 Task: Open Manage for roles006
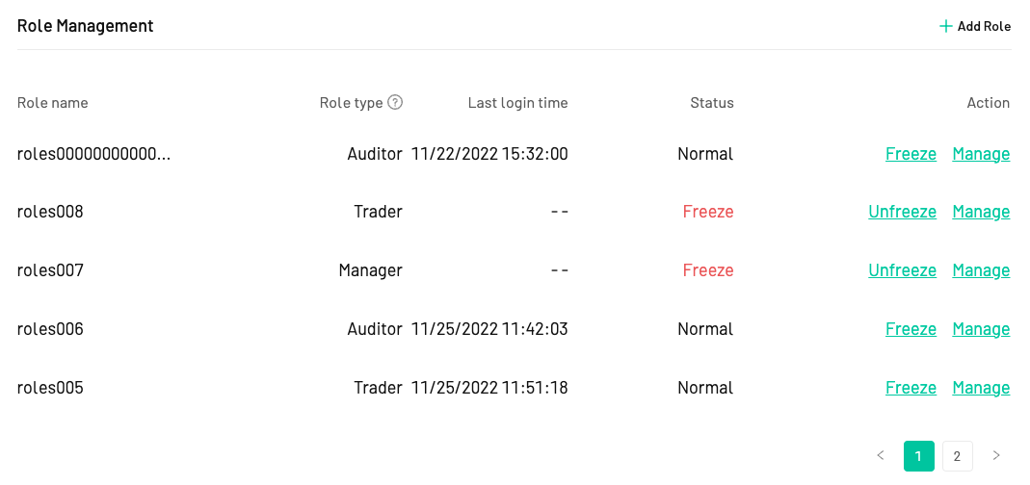[981, 329]
